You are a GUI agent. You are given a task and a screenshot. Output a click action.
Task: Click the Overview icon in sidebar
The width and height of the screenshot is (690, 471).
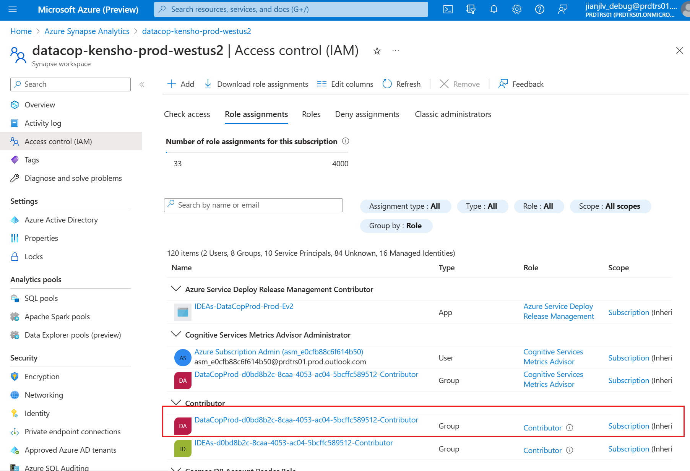pyautogui.click(x=15, y=105)
